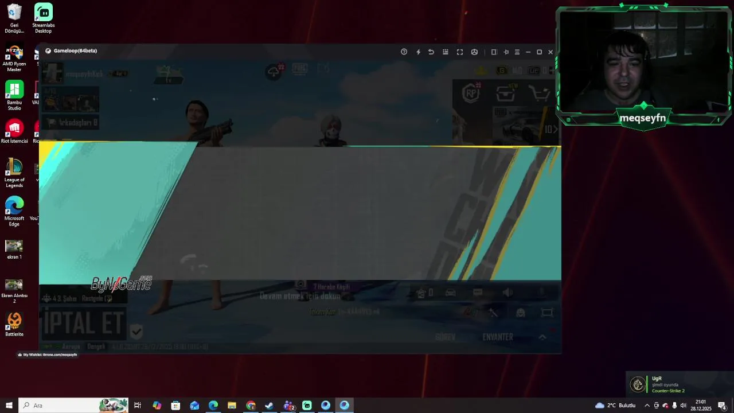Pin the Gameloop window on top

coord(506,52)
